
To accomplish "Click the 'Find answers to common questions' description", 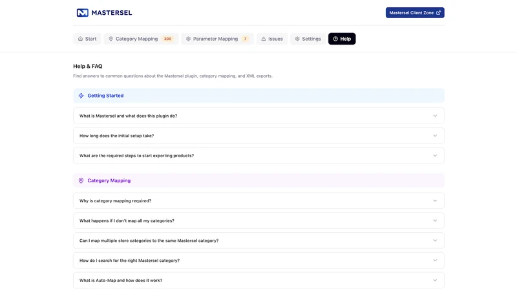I will click(173, 76).
